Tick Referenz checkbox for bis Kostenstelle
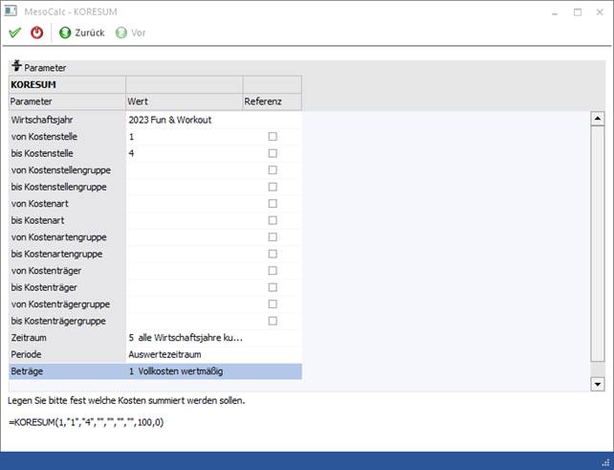 pyautogui.click(x=273, y=153)
